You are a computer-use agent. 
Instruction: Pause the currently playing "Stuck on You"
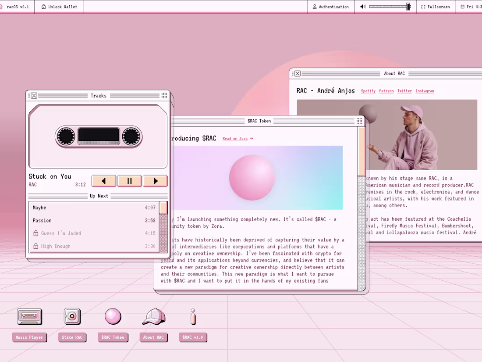tap(129, 180)
